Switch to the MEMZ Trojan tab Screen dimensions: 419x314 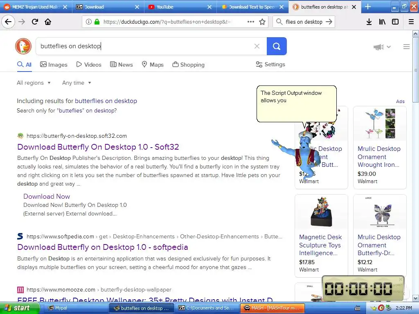[36, 7]
